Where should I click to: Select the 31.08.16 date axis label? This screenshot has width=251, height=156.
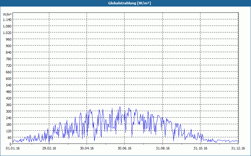pyautogui.click(x=163, y=149)
